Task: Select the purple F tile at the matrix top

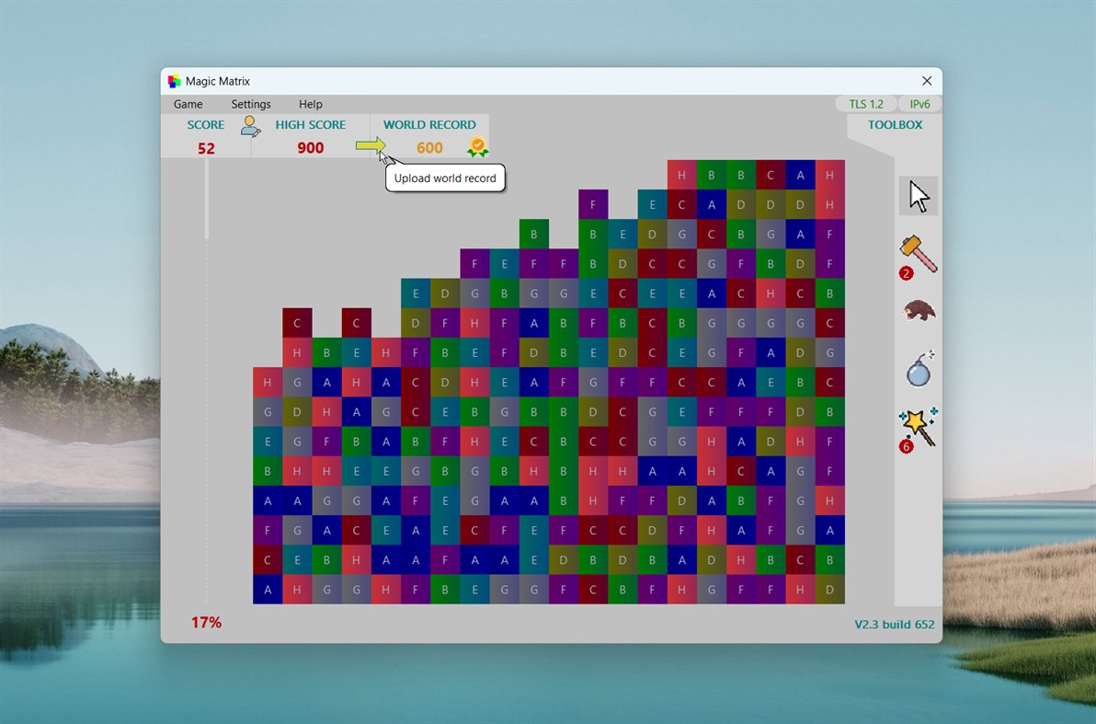Action: click(x=593, y=204)
